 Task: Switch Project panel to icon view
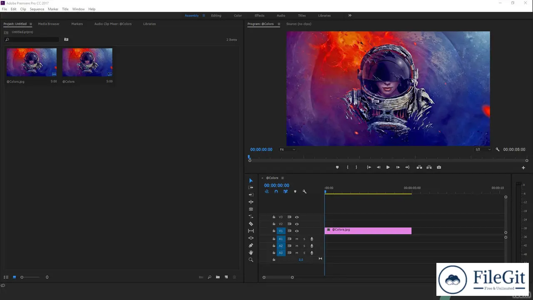14,277
